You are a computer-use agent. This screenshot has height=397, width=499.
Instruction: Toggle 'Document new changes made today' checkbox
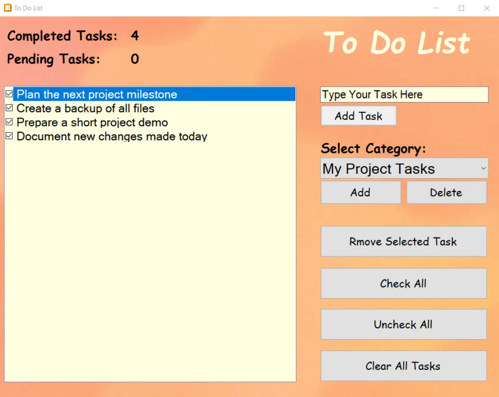click(x=9, y=136)
